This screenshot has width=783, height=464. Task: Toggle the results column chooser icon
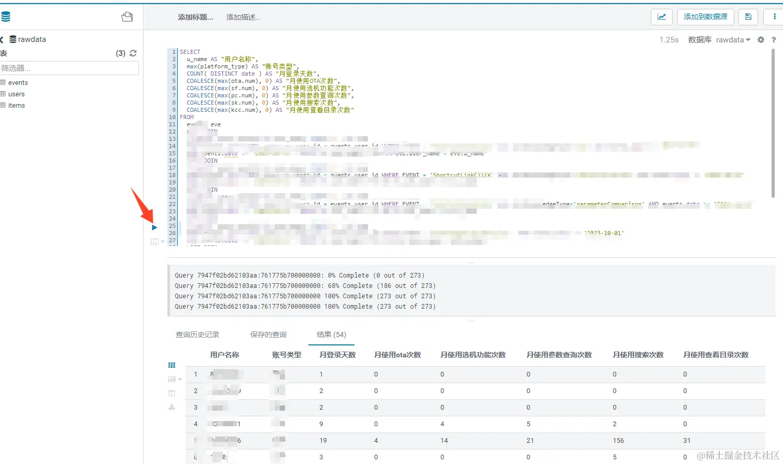coord(172,393)
